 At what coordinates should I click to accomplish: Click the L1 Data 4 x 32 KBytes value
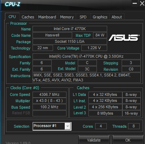click(x=105, y=94)
